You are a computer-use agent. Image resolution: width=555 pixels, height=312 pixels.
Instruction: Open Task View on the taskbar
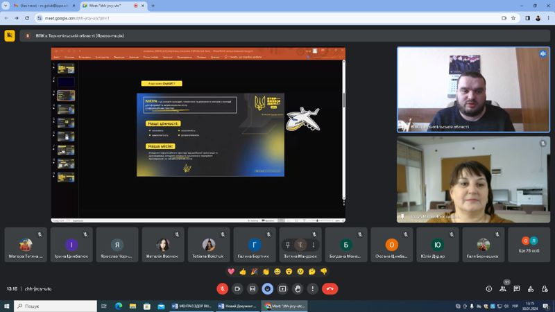(x=103, y=306)
